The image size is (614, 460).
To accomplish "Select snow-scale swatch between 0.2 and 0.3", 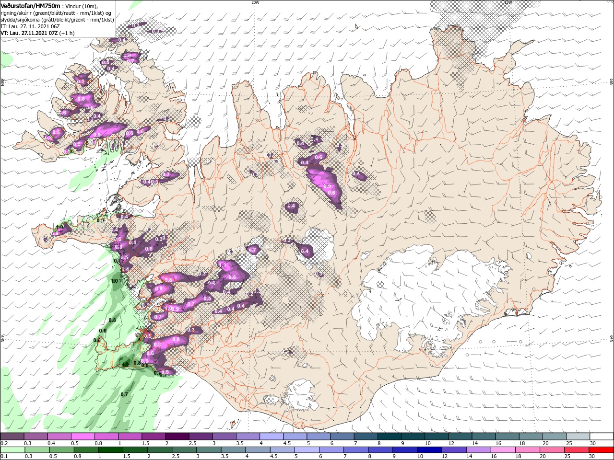I will [12, 436].
